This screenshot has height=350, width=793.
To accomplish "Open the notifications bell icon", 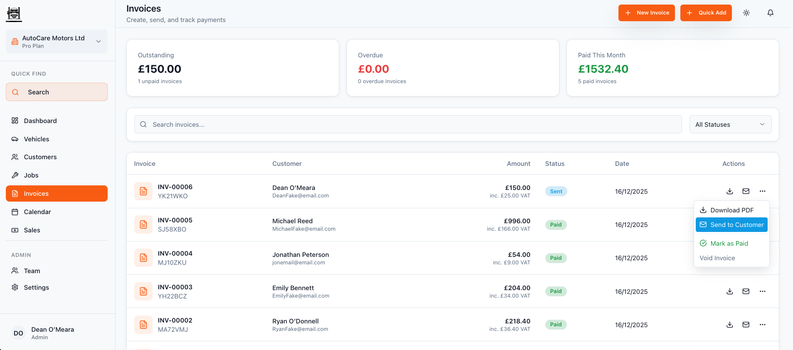I will coord(770,13).
